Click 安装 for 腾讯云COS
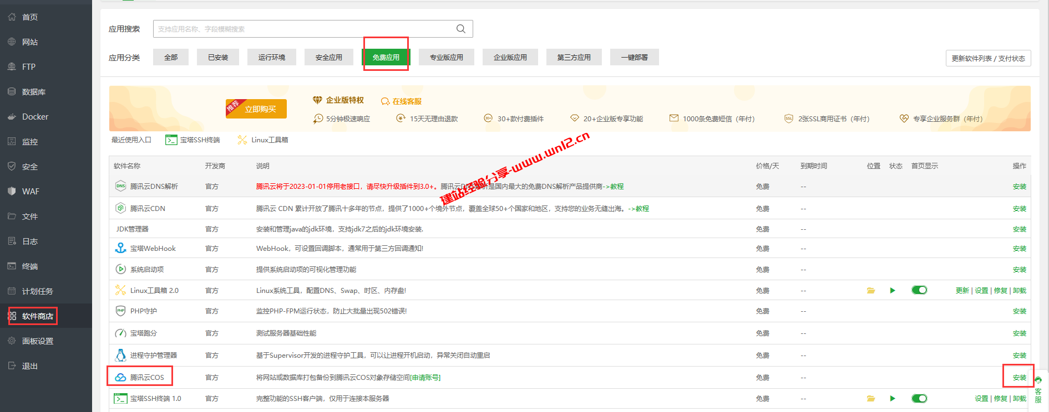This screenshot has width=1049, height=412. click(x=1020, y=377)
